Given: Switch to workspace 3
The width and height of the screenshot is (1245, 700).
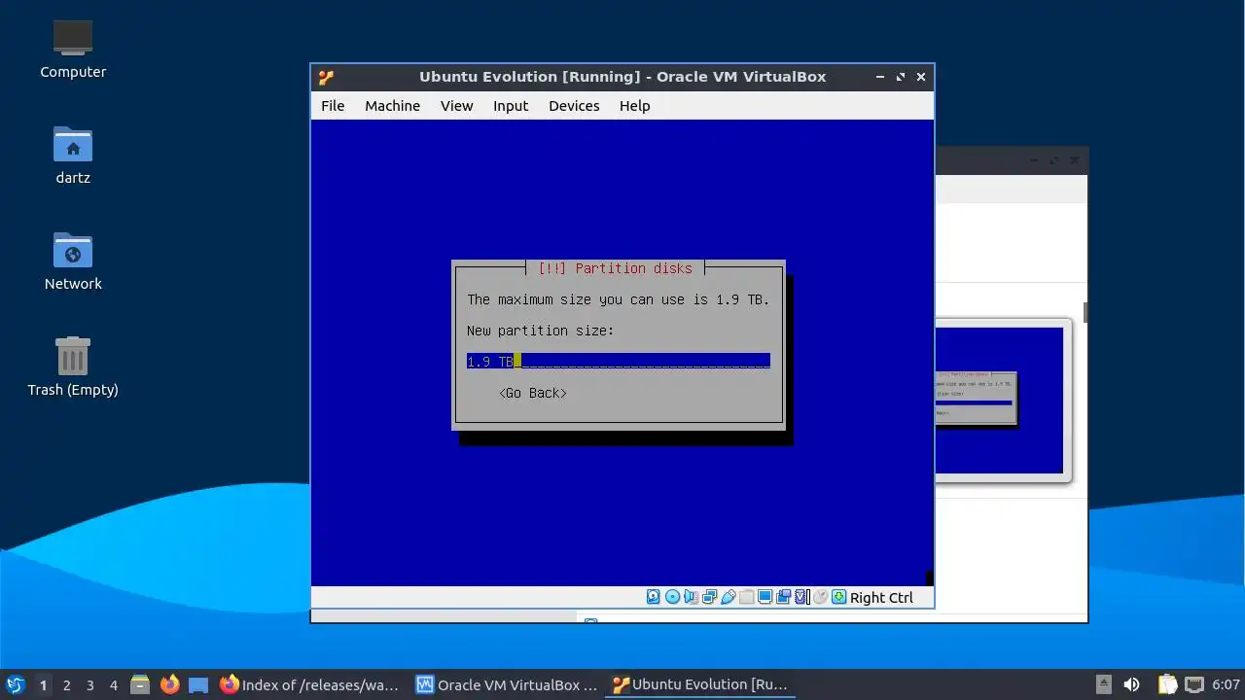Looking at the screenshot, I should [89, 685].
